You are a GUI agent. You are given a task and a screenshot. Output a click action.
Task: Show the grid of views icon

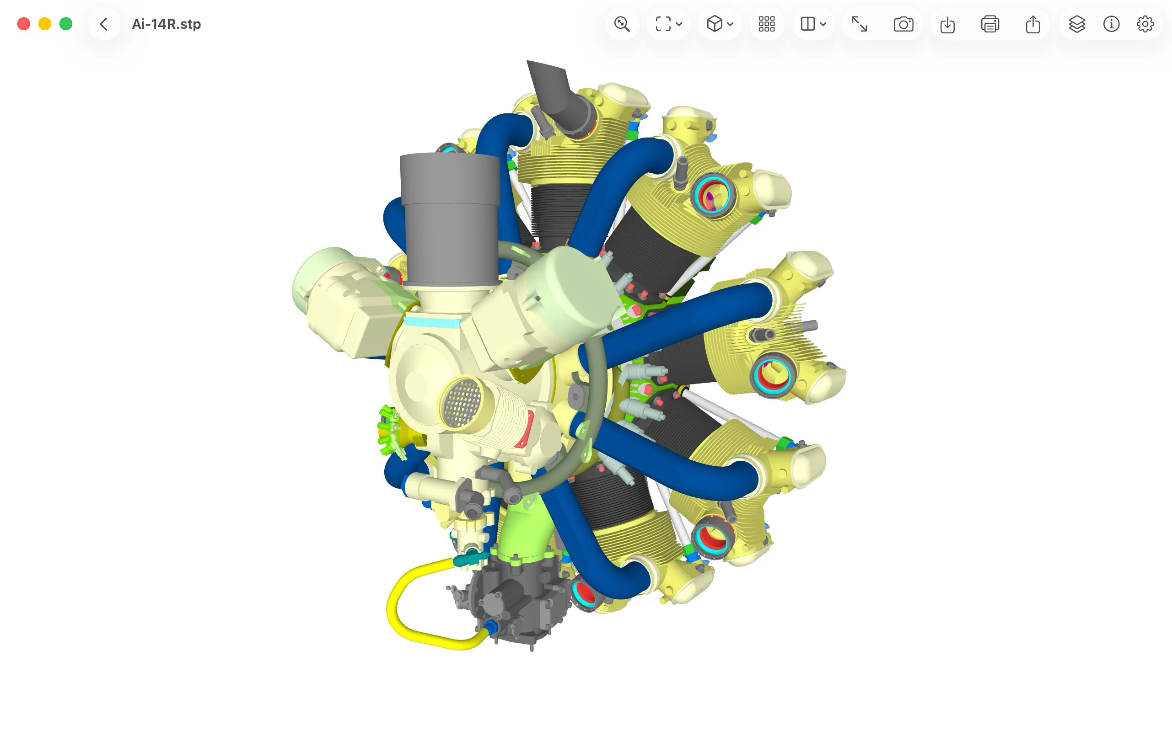767,24
